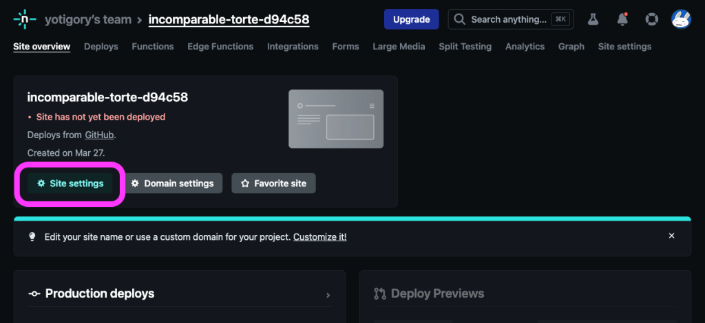The image size is (705, 323).
Task: Open the support lifebuoy icon
Action: (x=651, y=19)
